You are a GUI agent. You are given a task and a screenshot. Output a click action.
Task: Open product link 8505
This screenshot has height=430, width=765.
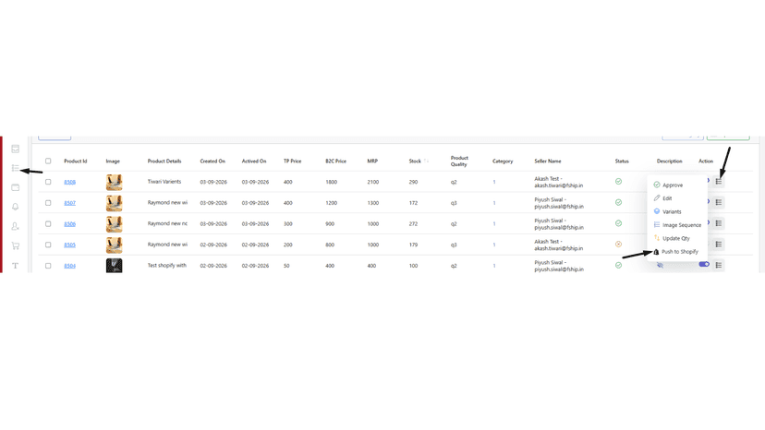point(70,245)
